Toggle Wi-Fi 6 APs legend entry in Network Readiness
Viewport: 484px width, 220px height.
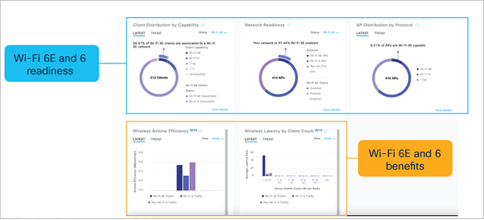[316, 61]
